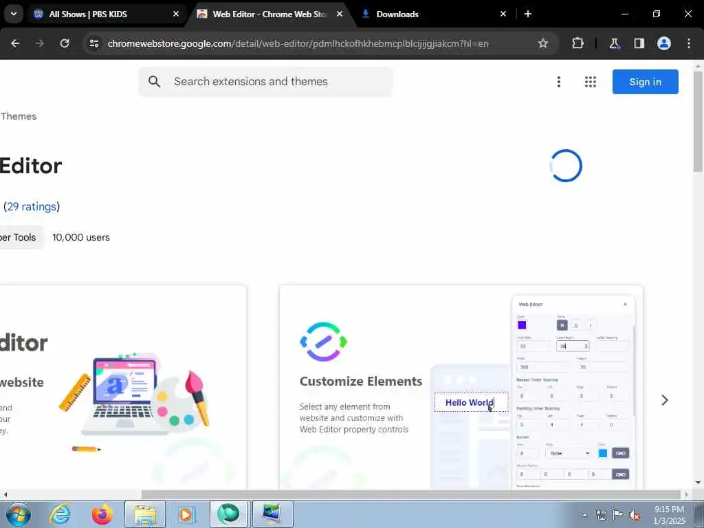
Task: Open the network tray icon
Action: pyautogui.click(x=601, y=516)
